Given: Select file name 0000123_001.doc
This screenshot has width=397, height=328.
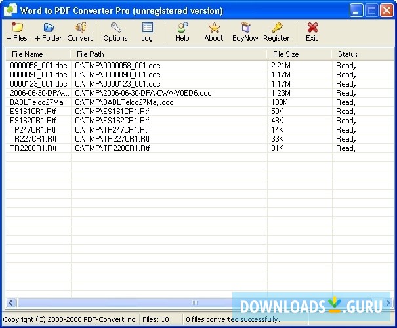Looking at the screenshot, I should 39,84.
